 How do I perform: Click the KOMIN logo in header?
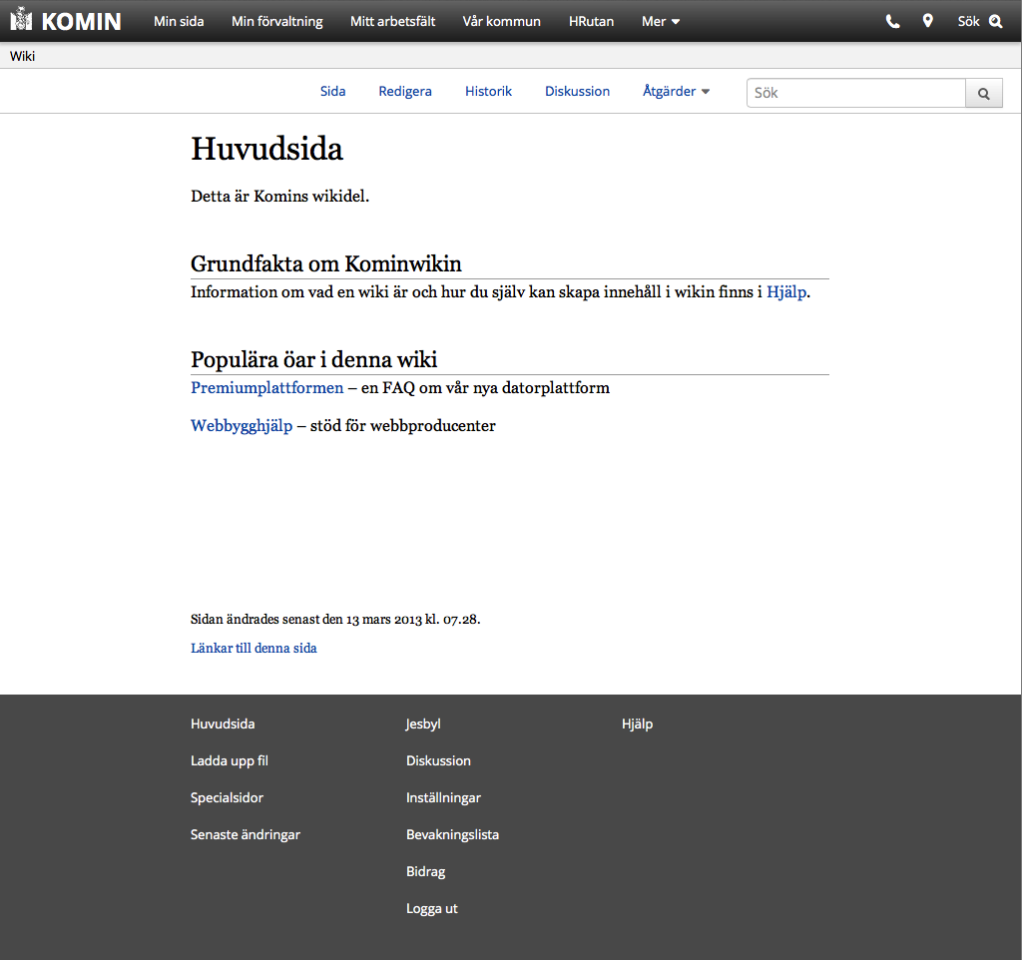pyautogui.click(x=66, y=21)
